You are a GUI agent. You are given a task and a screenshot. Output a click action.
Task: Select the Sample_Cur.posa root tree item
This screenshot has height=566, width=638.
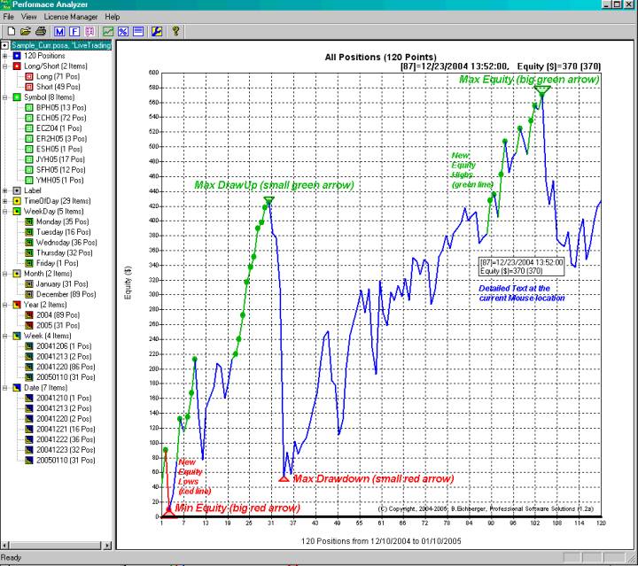click(x=61, y=45)
